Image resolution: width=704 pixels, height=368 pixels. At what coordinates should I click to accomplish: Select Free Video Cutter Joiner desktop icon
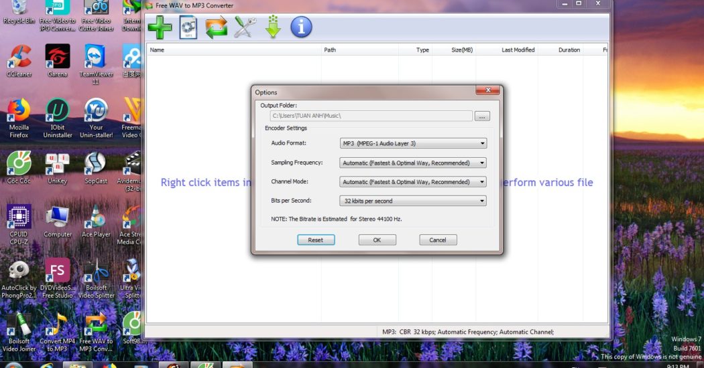coord(96,16)
